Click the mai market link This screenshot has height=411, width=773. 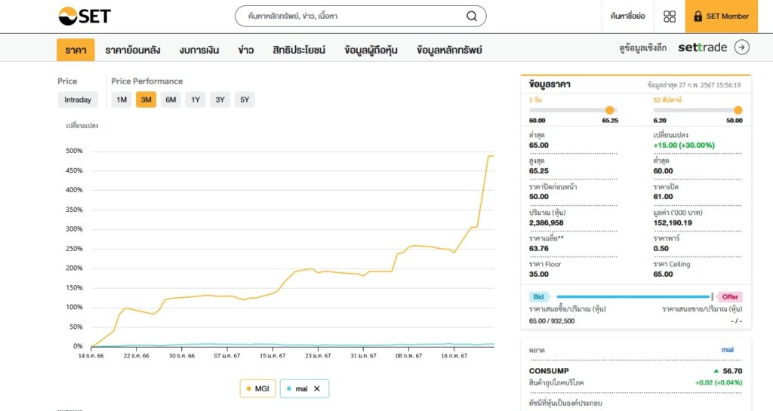pyautogui.click(x=726, y=350)
